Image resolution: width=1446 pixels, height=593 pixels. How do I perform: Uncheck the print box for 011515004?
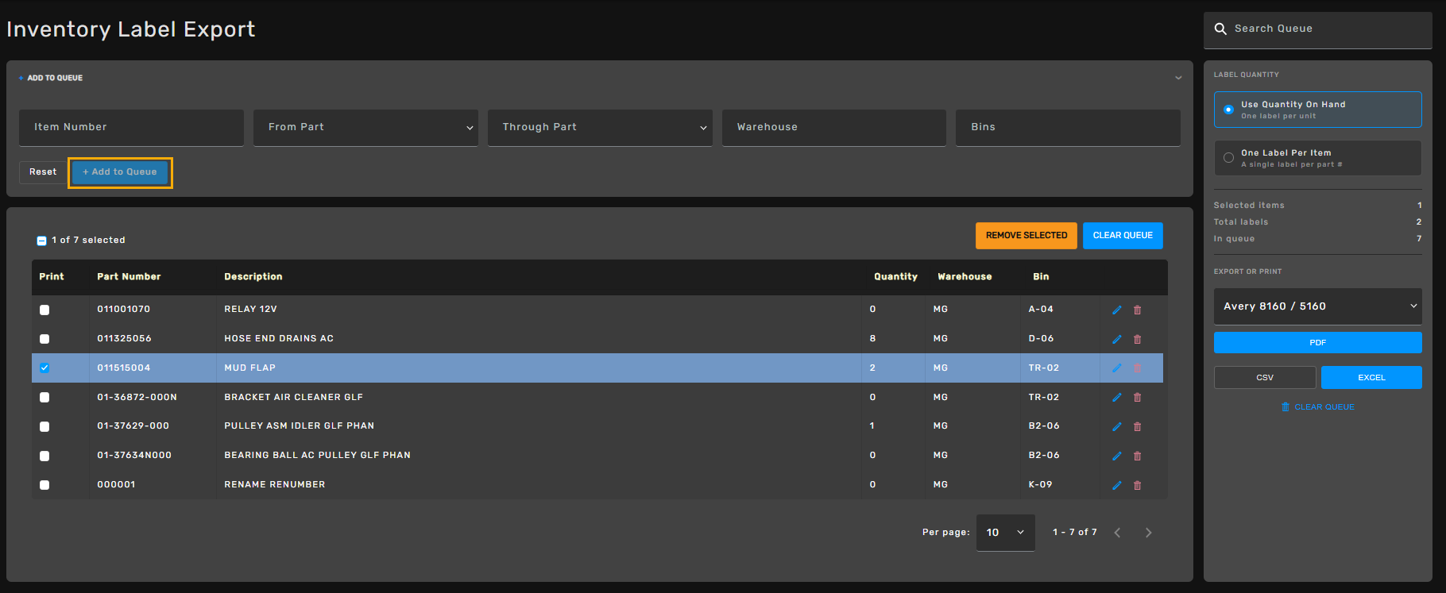(x=44, y=368)
